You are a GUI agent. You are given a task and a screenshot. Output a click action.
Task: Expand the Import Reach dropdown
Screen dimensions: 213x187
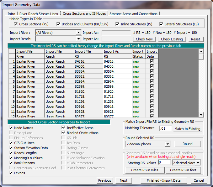[78, 39]
